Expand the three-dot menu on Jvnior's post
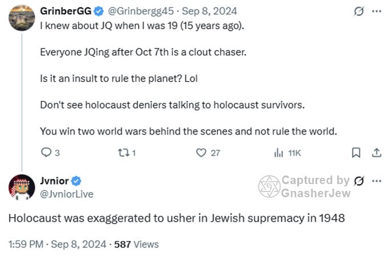388x257 pixels. pyautogui.click(x=376, y=181)
